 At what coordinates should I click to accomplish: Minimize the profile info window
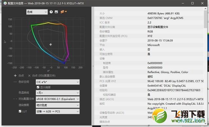pos(183,3)
